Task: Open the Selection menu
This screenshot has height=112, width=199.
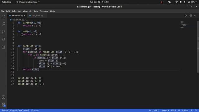Action: pyautogui.click(x=16, y=11)
